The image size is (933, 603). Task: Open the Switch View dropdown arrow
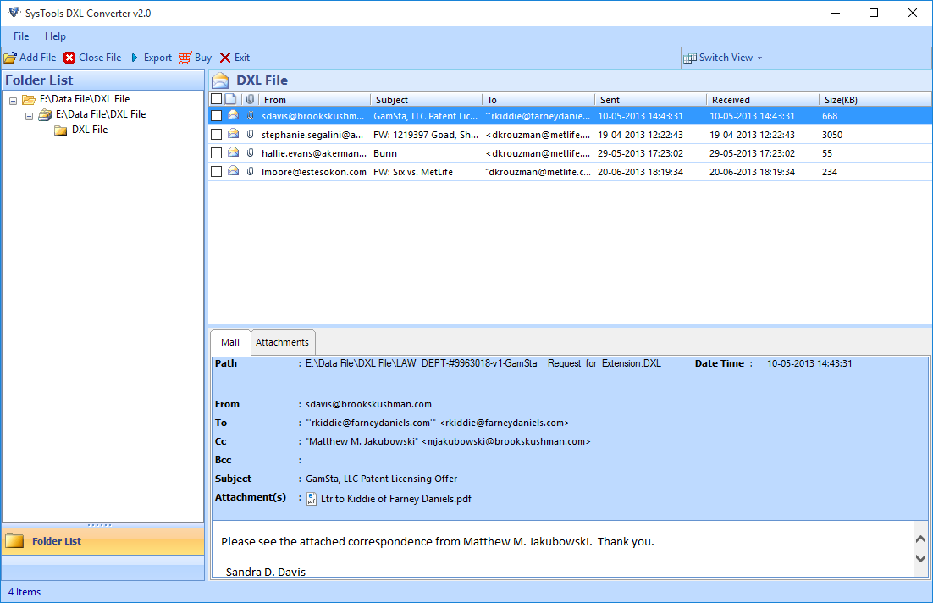(x=759, y=58)
